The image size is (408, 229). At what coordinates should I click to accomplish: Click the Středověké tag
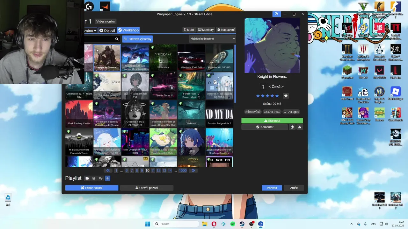pyautogui.click(x=253, y=112)
